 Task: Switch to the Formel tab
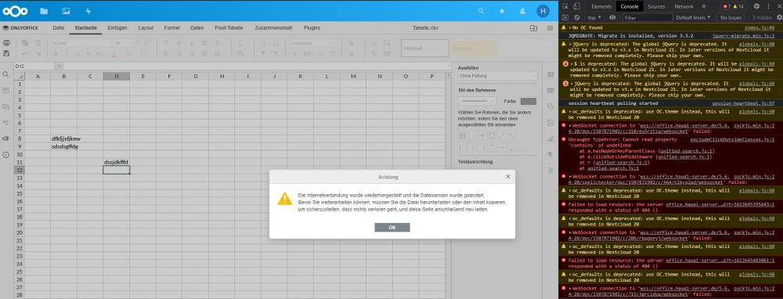[171, 28]
